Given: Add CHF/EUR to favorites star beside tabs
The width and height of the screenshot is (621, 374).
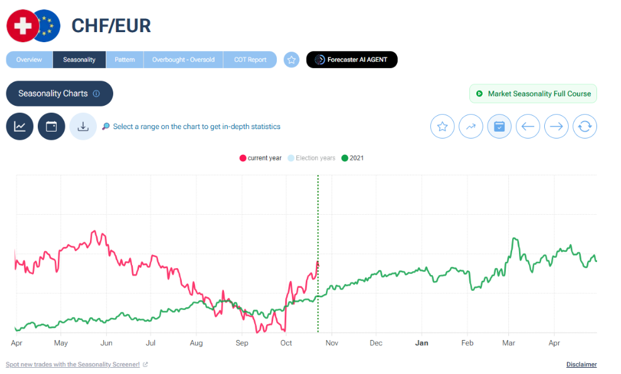Looking at the screenshot, I should coord(291,60).
